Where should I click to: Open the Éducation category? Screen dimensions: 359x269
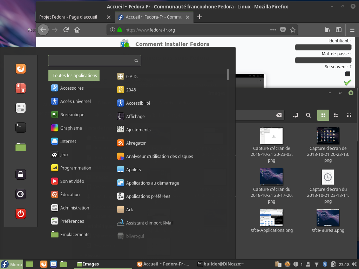click(x=66, y=194)
